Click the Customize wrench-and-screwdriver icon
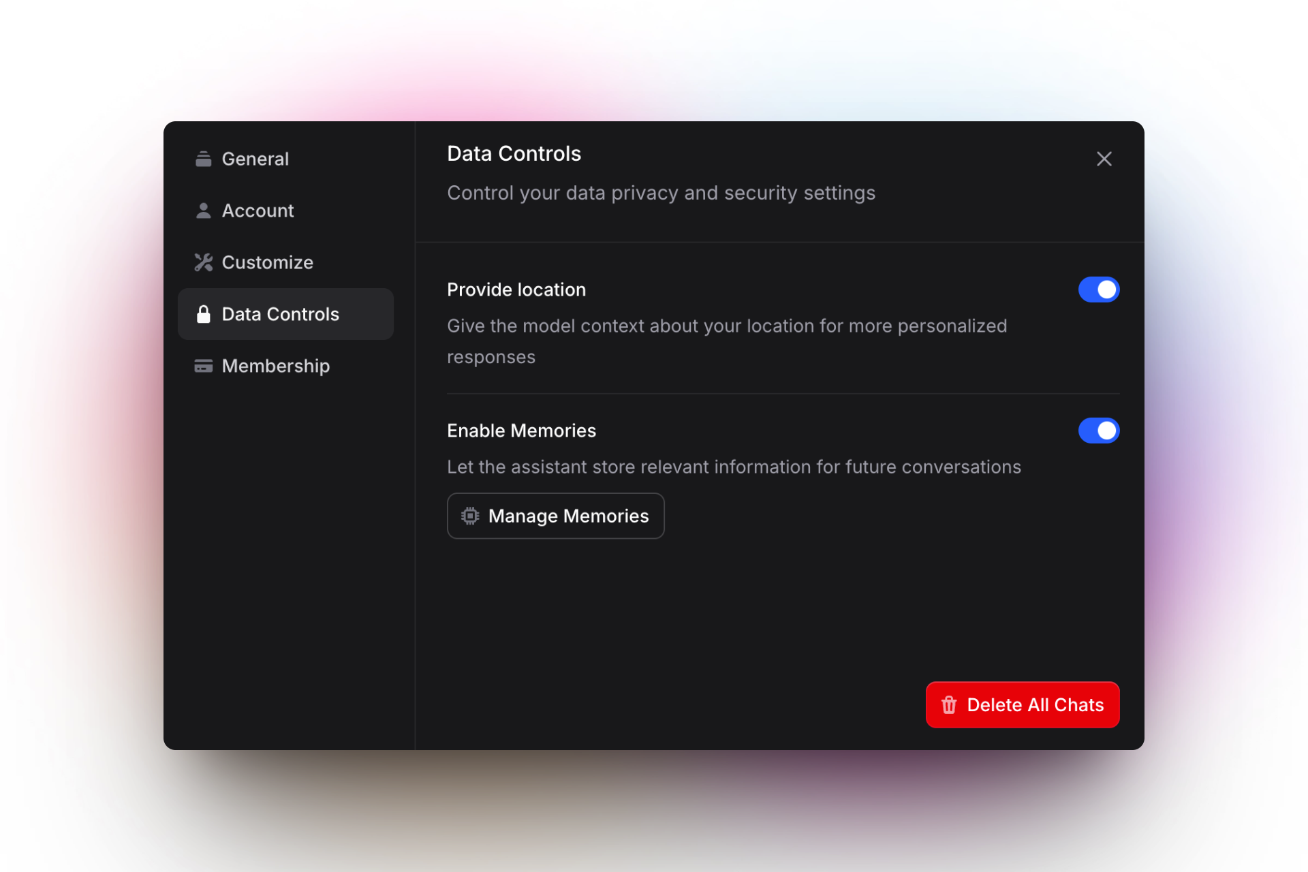This screenshot has width=1308, height=872. pos(203,262)
